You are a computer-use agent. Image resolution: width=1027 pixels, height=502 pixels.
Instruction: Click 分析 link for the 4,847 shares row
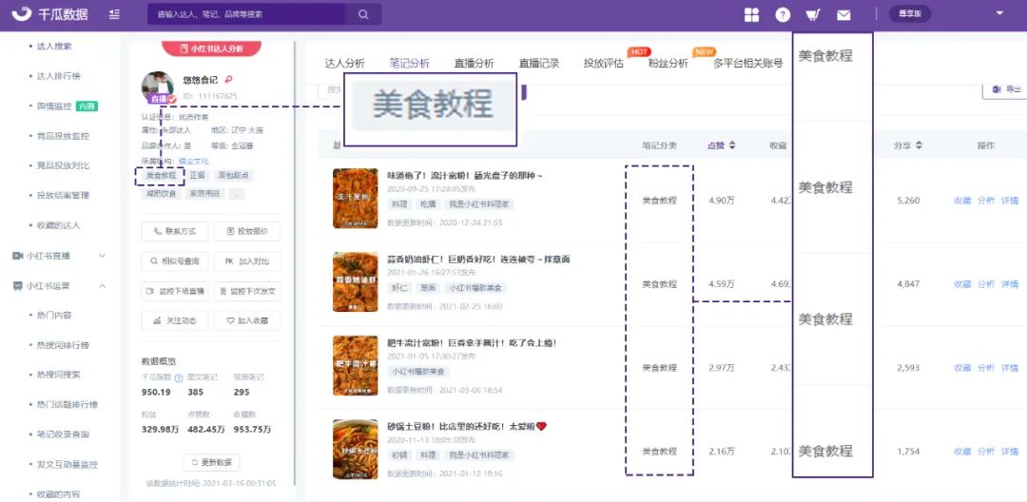coord(986,284)
